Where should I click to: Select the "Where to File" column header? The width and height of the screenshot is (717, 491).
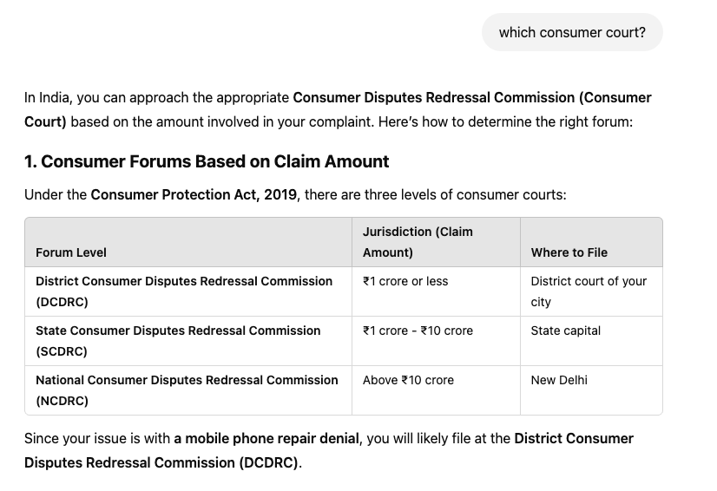pyautogui.click(x=569, y=252)
